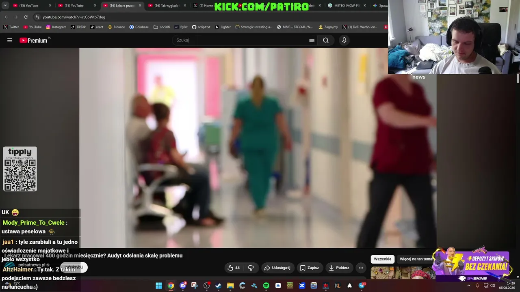Open more actions three-dot menu under video
The width and height of the screenshot is (520, 292).
click(361, 268)
